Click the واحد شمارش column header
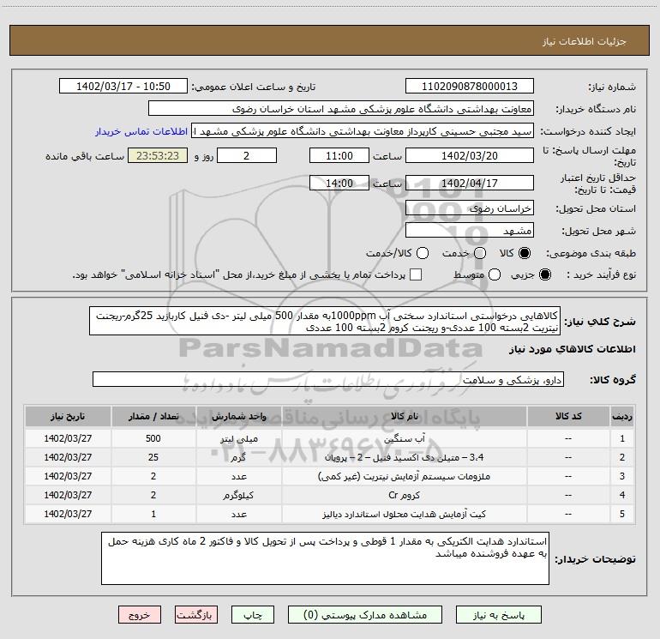Image resolution: width=660 pixels, height=639 pixels. pos(238,416)
